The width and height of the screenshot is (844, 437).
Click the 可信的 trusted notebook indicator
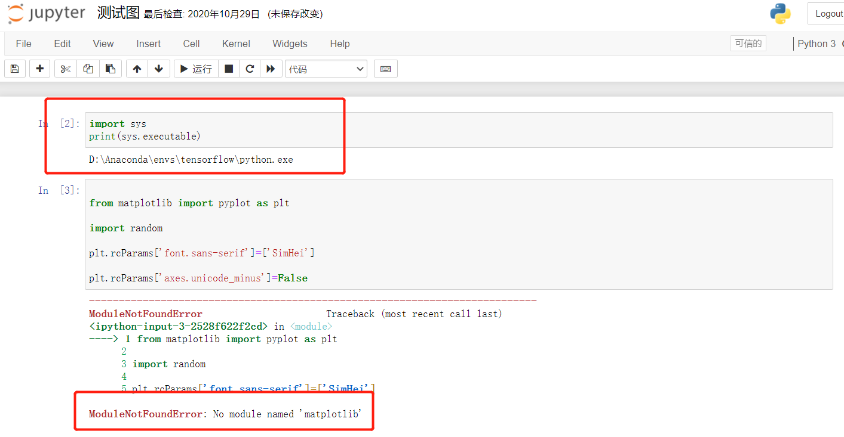point(748,44)
